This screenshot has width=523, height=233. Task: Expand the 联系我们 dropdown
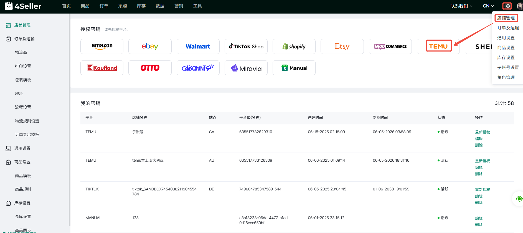(461, 6)
